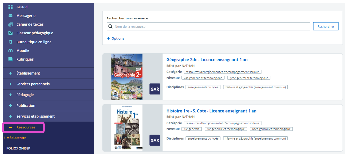Screen dimensions: 349x158
Task: Open the Classeur pédagogique folder icon
Action: coord(10,33)
